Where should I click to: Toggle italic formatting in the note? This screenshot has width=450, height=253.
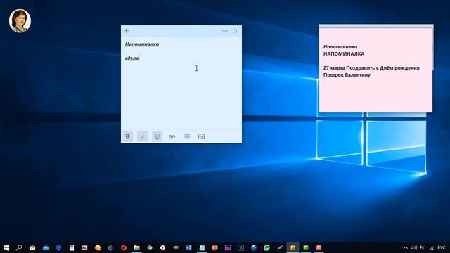tap(142, 136)
